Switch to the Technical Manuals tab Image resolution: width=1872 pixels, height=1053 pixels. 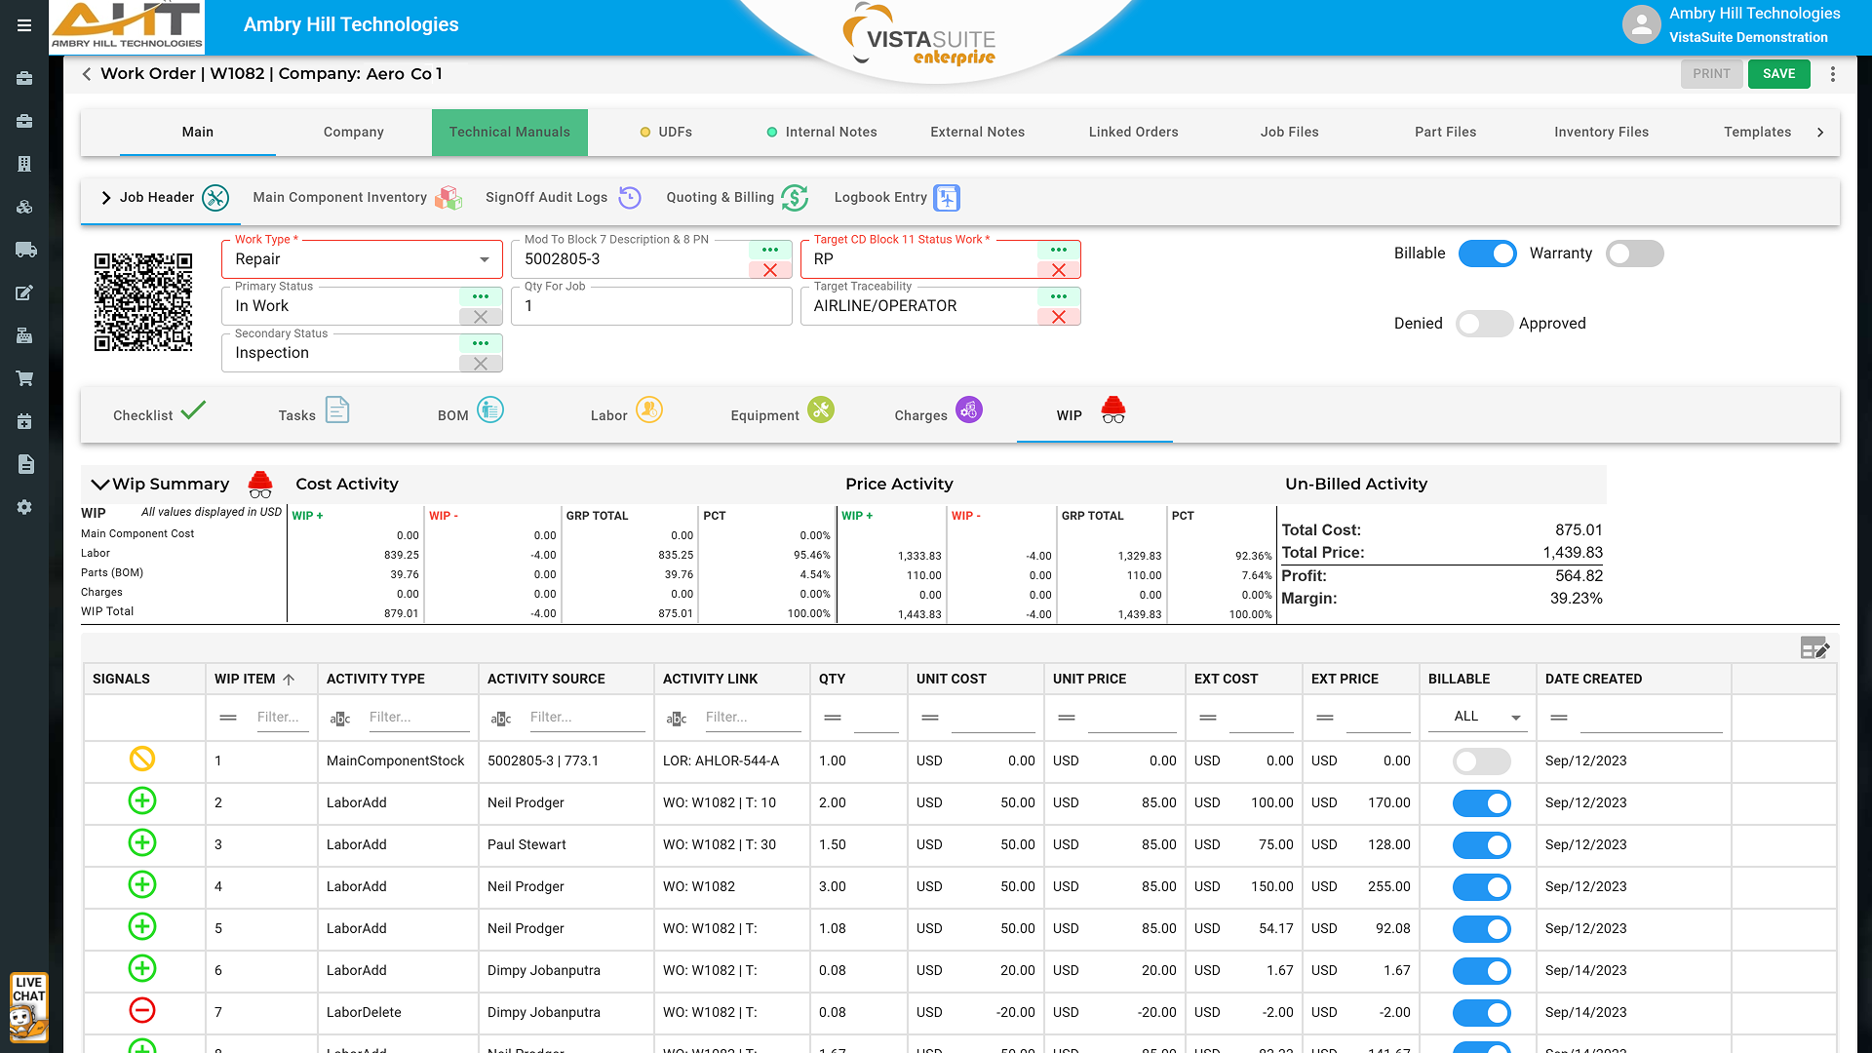coord(509,132)
